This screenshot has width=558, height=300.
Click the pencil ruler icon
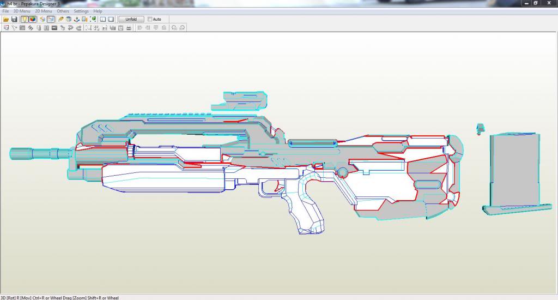point(60,19)
